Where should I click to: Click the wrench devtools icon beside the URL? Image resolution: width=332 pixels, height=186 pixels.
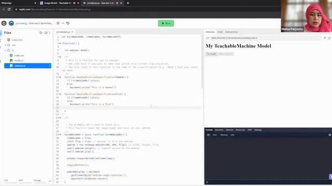[325, 38]
